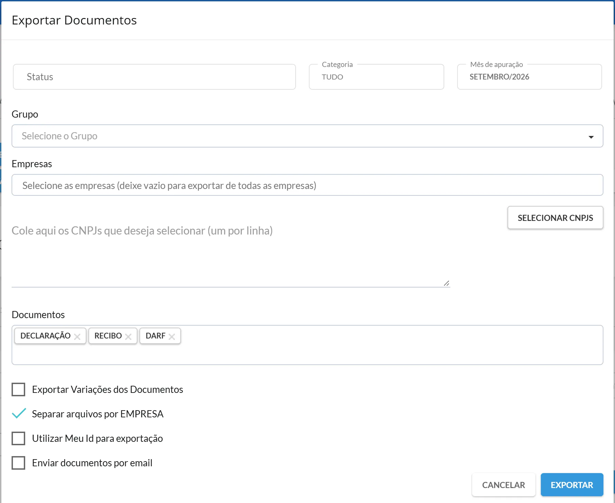The image size is (615, 503).
Task: Click the Enviar documentos por email label
Action: [92, 463]
